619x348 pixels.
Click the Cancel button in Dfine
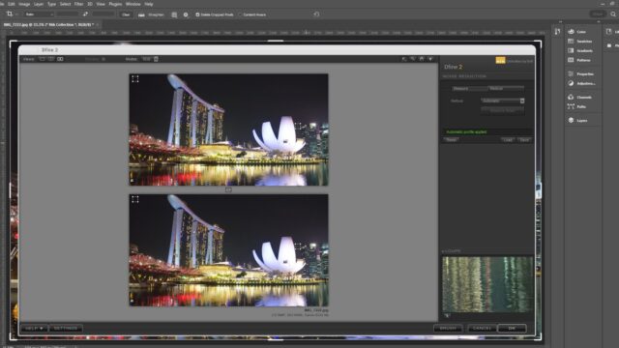(482, 329)
